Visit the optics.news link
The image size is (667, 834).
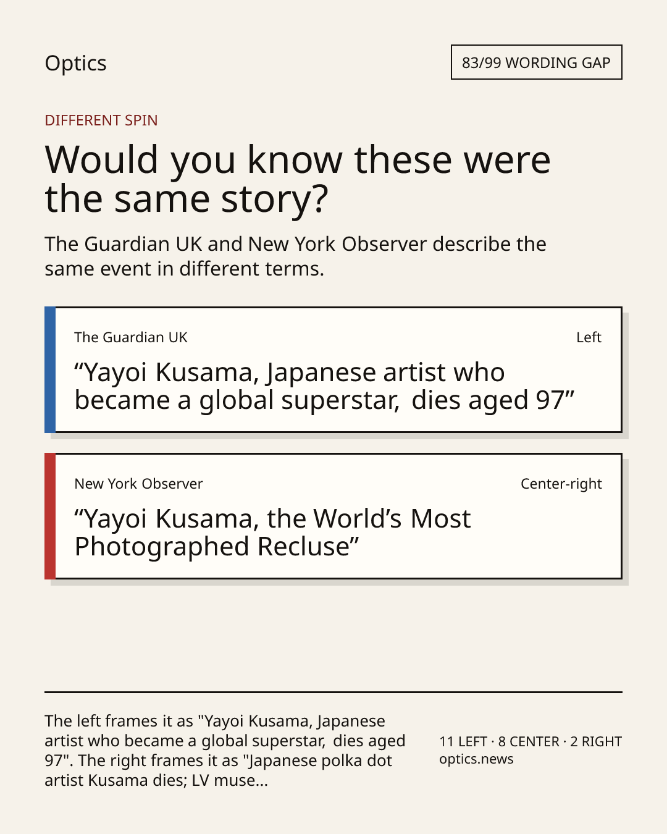476,759
